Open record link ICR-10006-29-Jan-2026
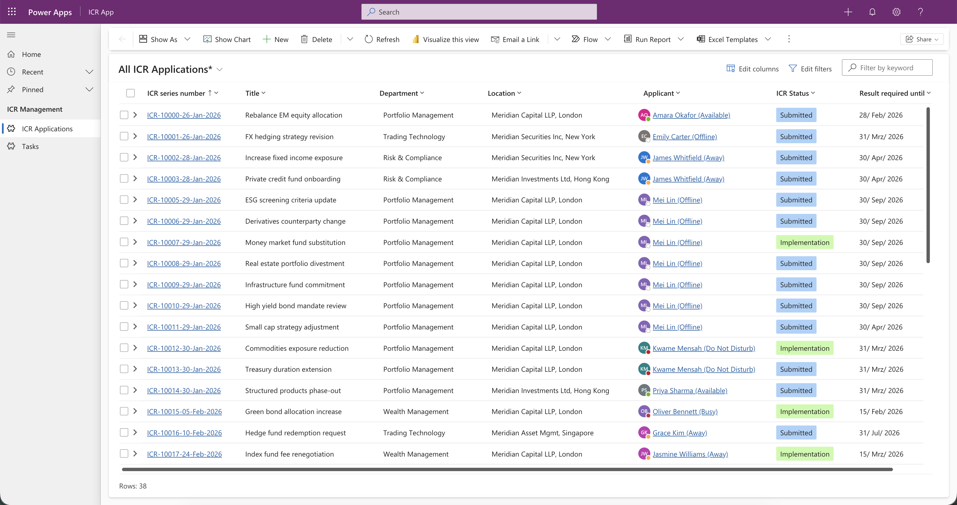957x505 pixels. (x=184, y=221)
